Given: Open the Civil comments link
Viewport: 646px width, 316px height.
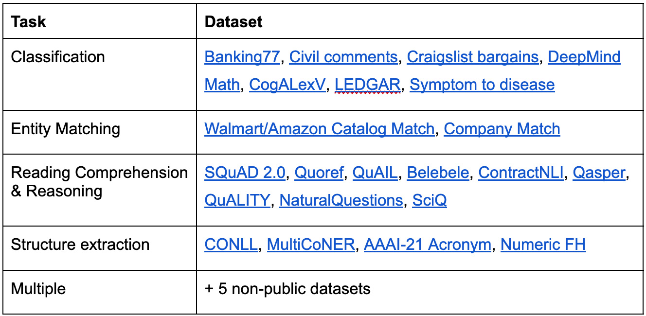Looking at the screenshot, I should tap(343, 57).
